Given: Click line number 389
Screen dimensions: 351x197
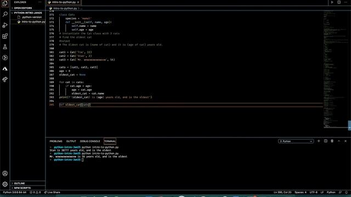Looking at the screenshot, I should click(x=52, y=82).
